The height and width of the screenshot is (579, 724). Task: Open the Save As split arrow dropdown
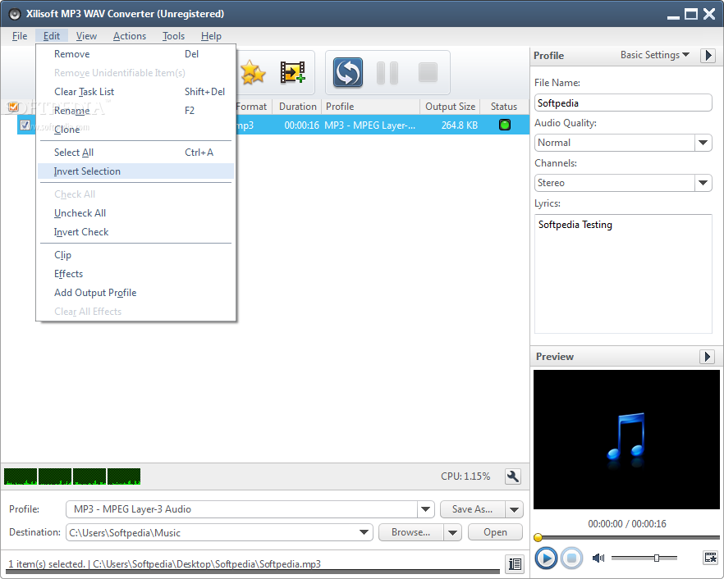coord(514,509)
